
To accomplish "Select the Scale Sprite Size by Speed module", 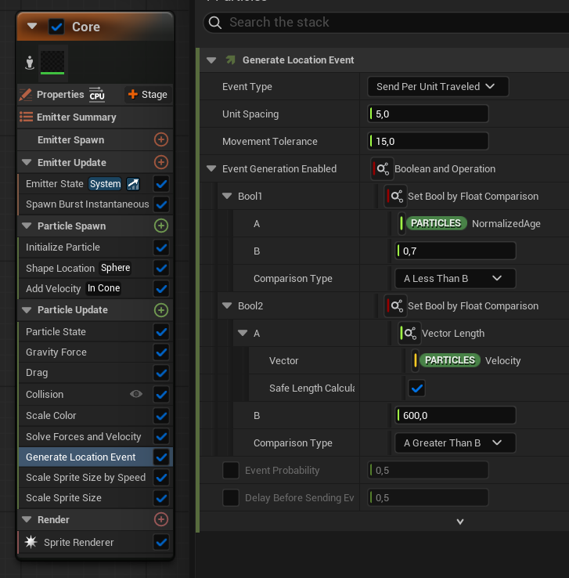I will 85,477.
